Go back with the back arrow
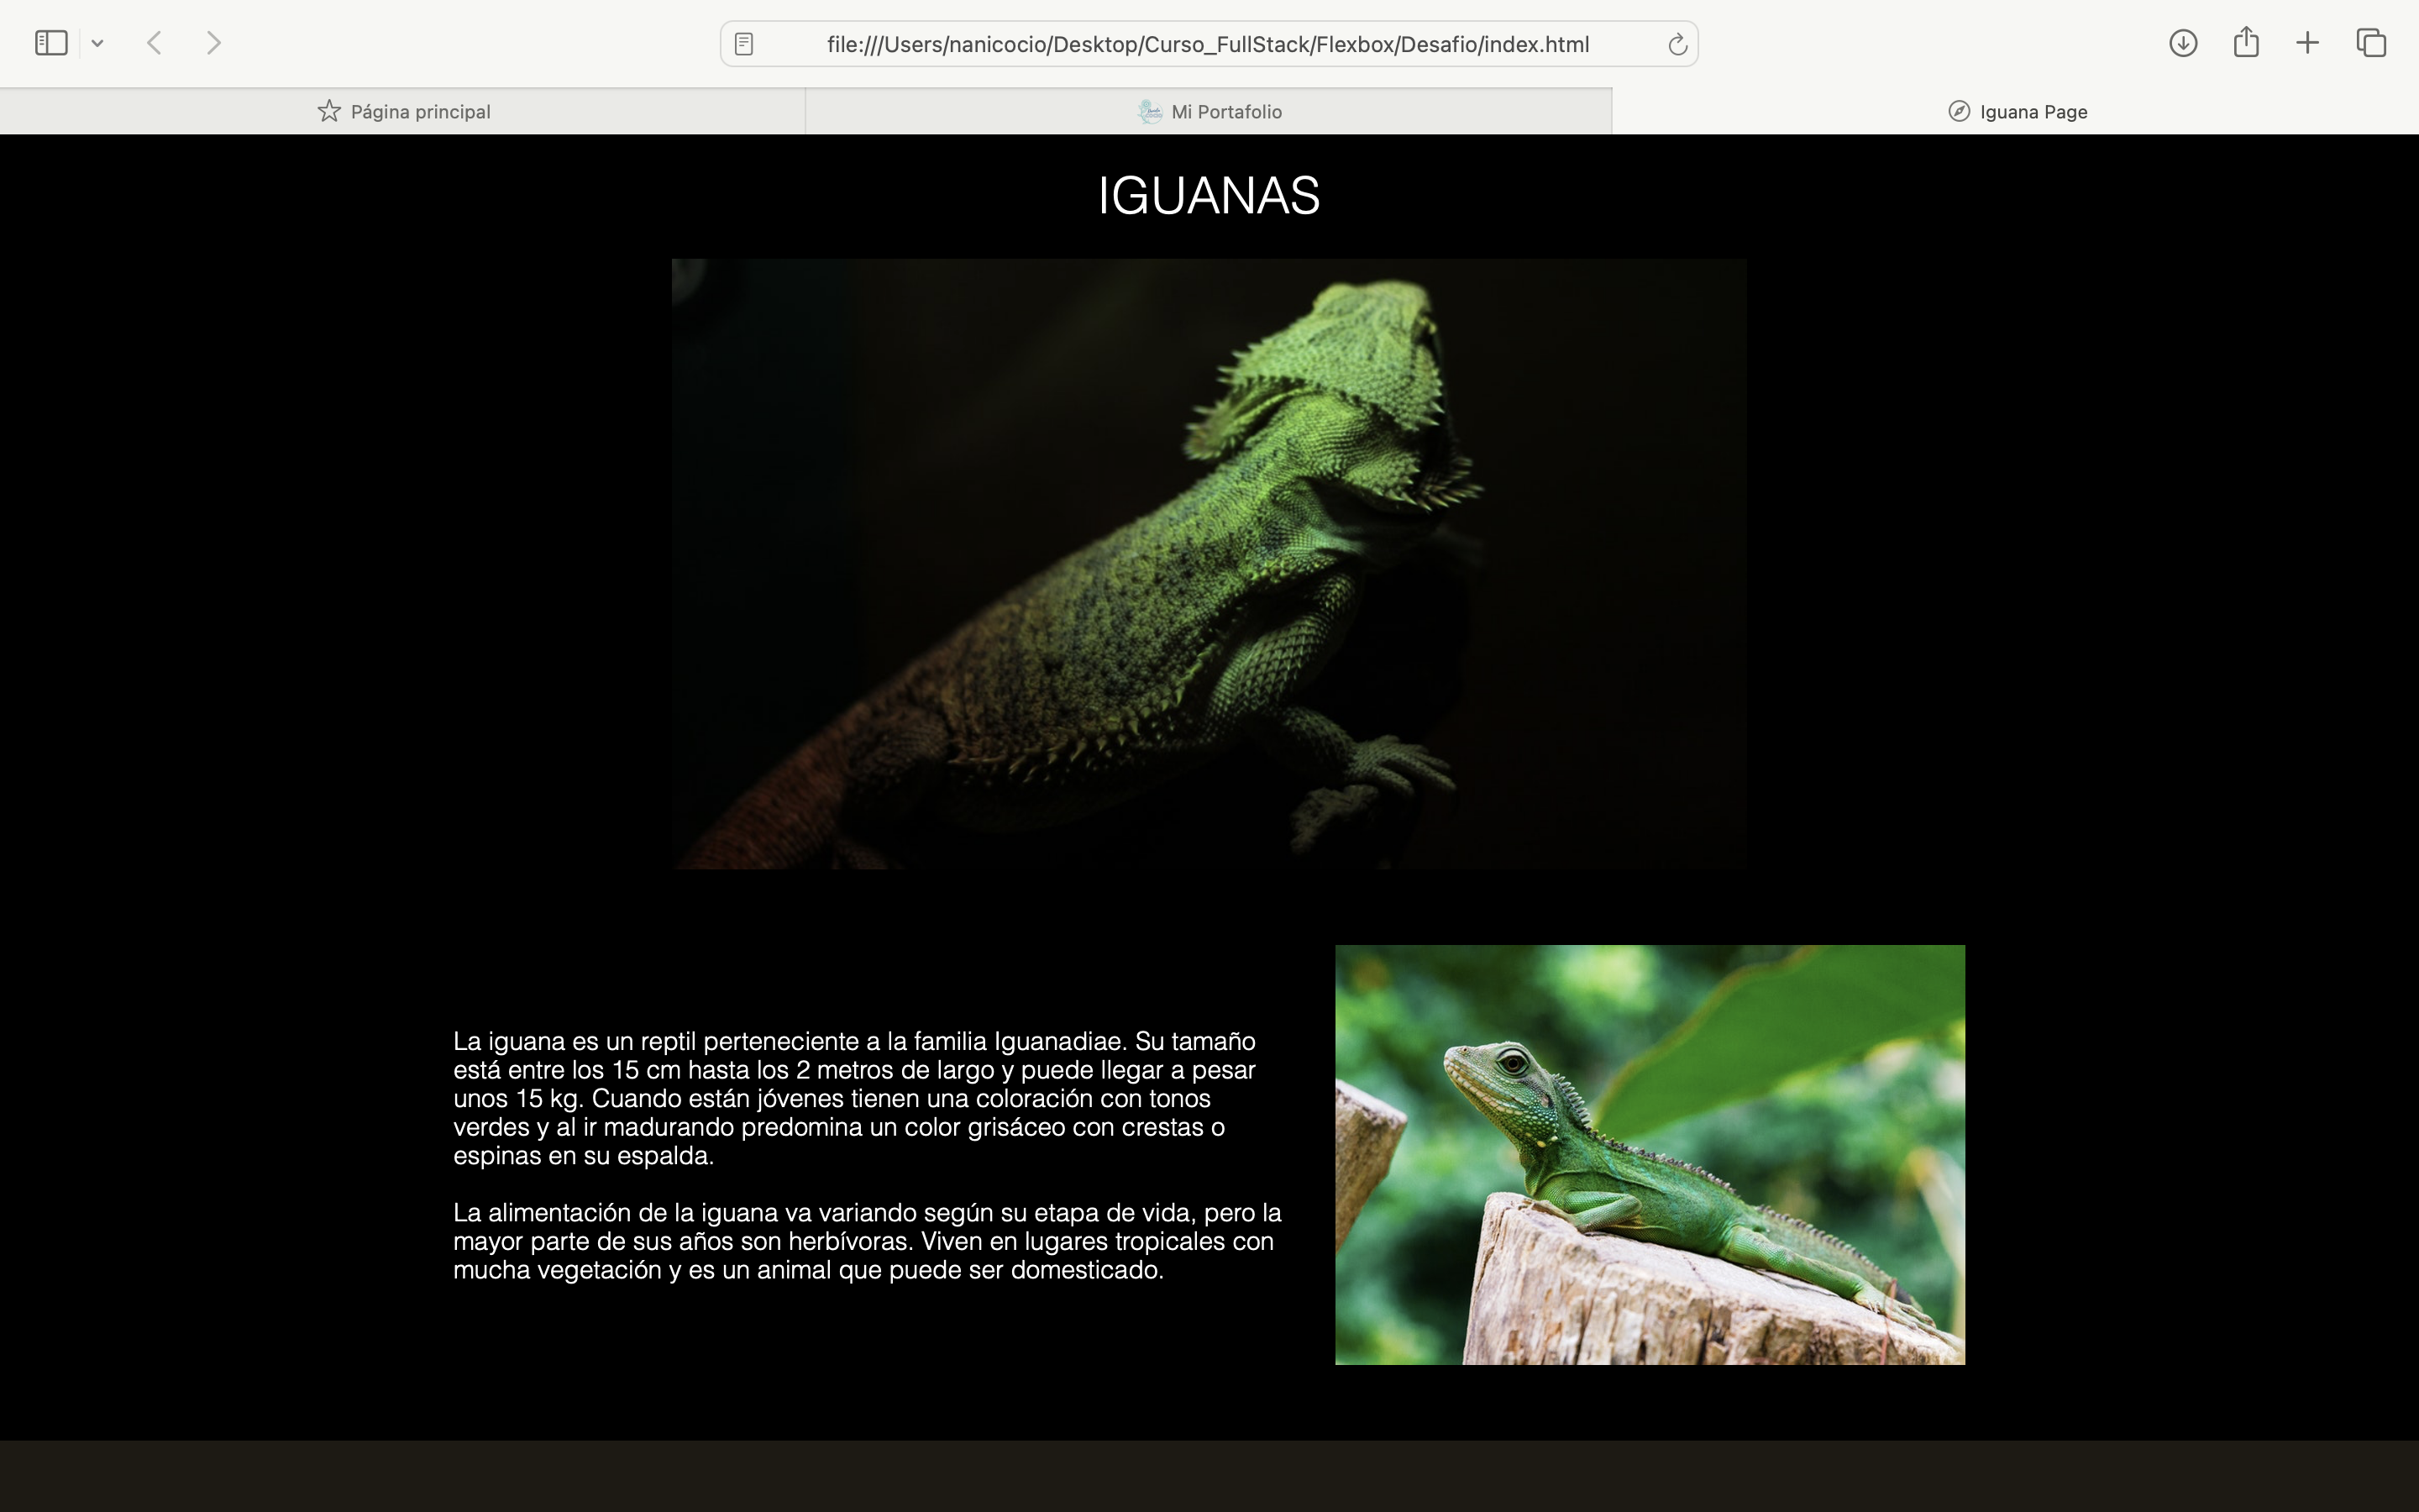 click(154, 43)
